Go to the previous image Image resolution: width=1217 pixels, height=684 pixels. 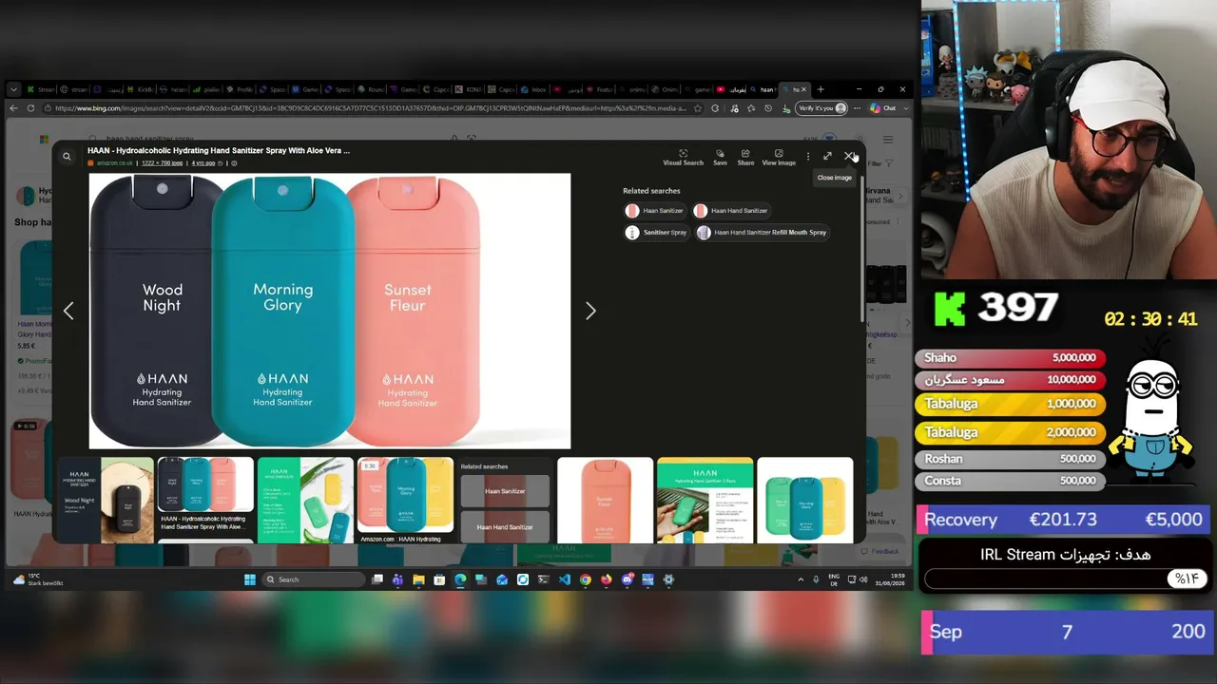[68, 311]
